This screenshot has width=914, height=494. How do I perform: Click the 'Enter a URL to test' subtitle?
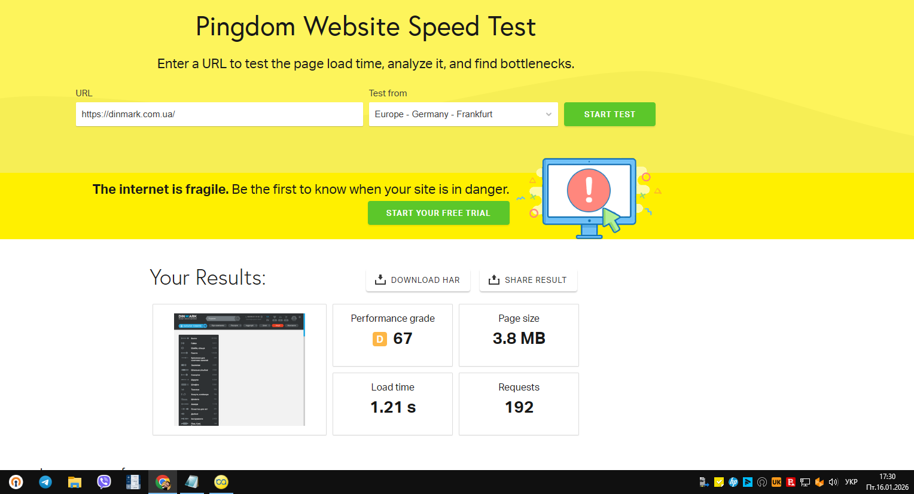pos(365,63)
